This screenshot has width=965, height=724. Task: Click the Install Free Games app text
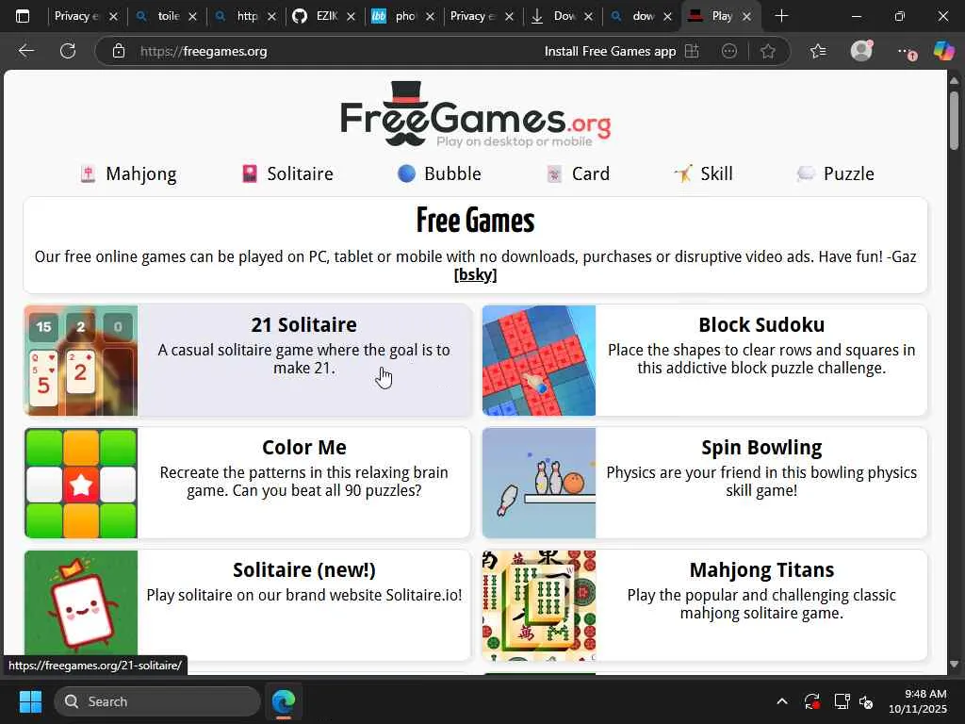610,51
